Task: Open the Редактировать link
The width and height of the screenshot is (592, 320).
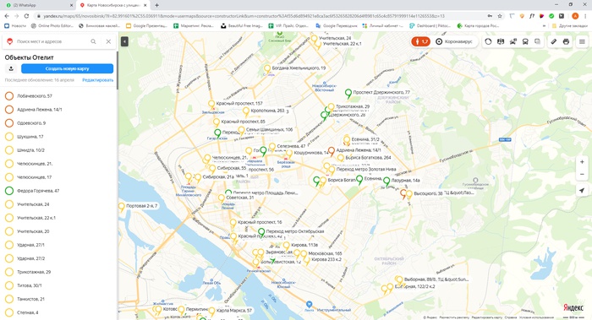Action: click(x=98, y=80)
